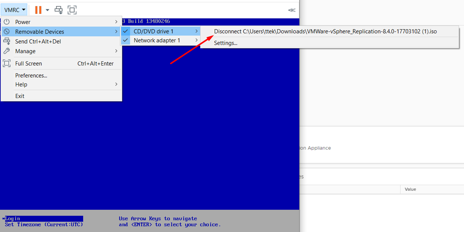
Task: Toggle the Network adapter 1 checkmark
Action: (126, 40)
